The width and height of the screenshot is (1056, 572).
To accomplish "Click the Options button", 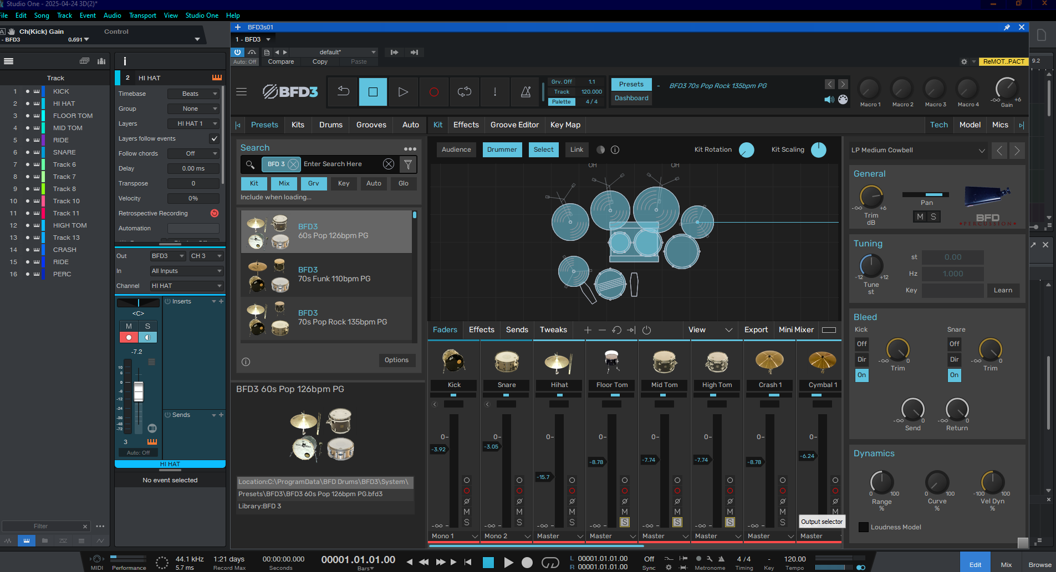I will (x=396, y=360).
